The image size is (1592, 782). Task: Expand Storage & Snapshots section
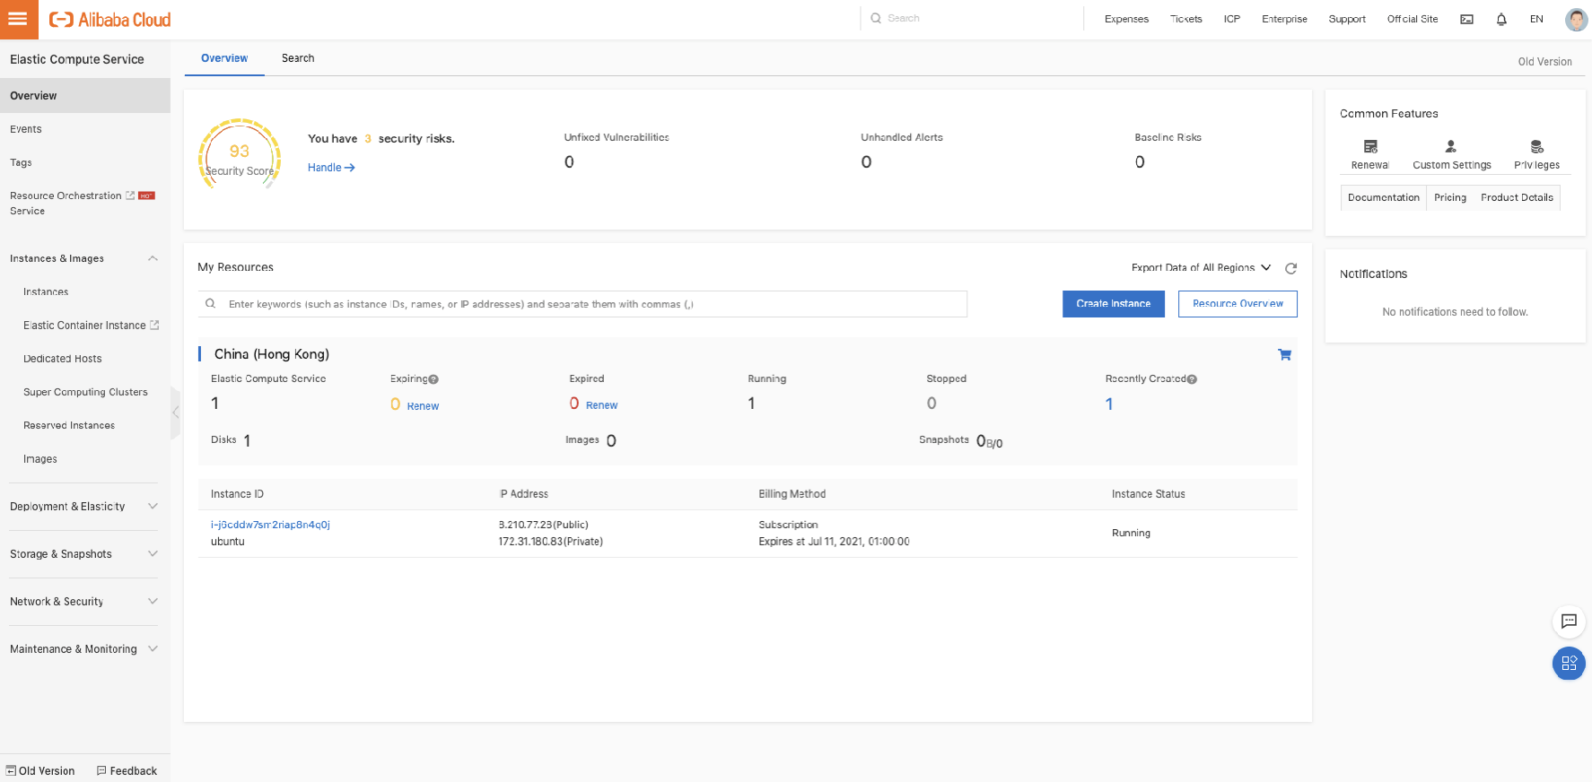(153, 554)
